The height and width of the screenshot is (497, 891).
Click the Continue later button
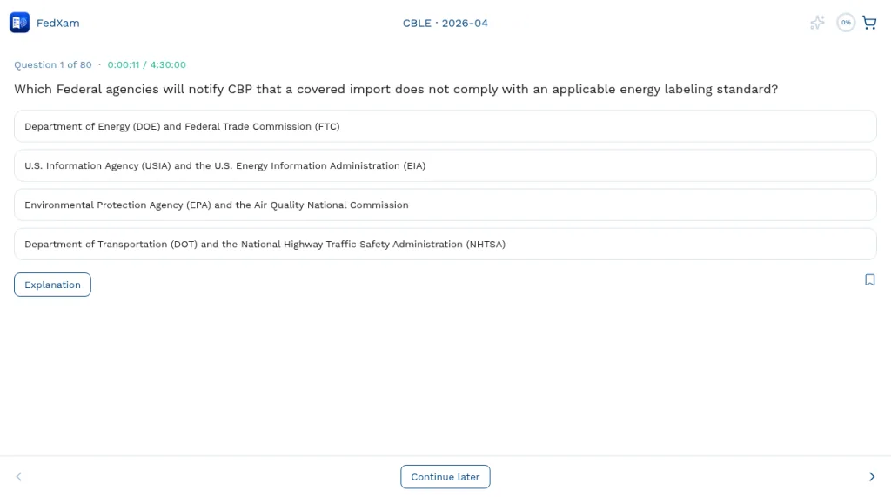(x=445, y=476)
